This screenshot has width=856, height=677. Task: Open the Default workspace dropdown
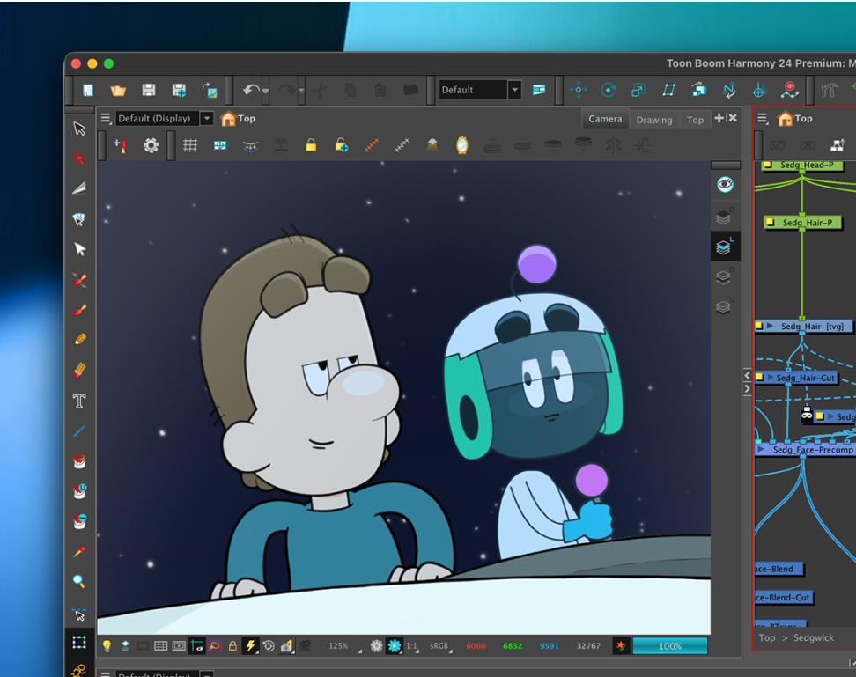tap(514, 90)
